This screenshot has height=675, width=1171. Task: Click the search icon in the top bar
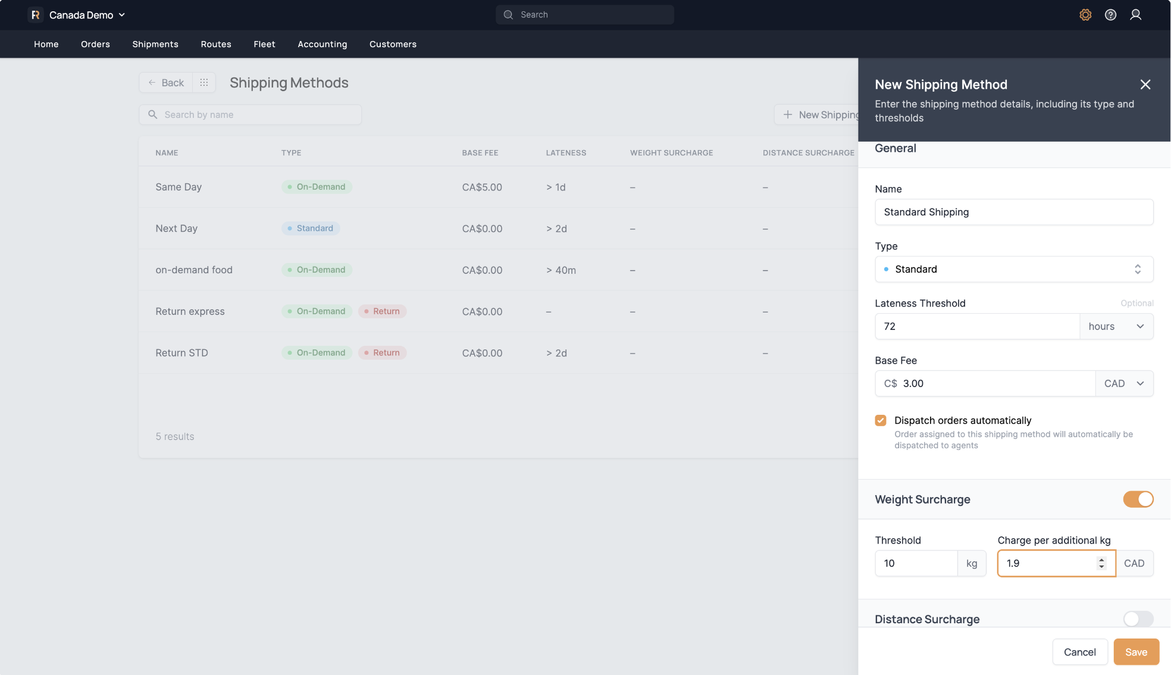coord(508,14)
